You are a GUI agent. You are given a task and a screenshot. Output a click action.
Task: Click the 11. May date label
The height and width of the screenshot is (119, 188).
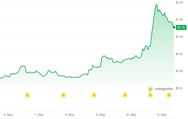click(162, 115)
